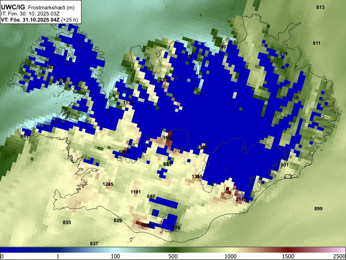346x260 pixels.
Task: Click the 1 tick label on the color scale
Action: point(58,256)
